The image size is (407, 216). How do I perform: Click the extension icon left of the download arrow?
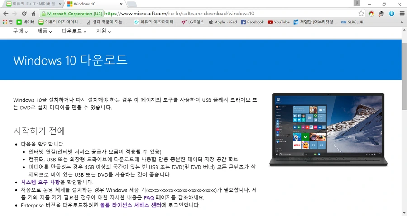pyautogui.click(x=381, y=14)
